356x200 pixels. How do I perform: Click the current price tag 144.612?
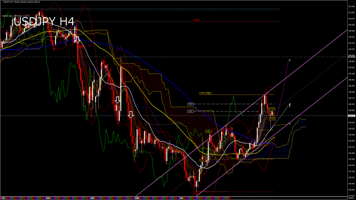coord(351,116)
